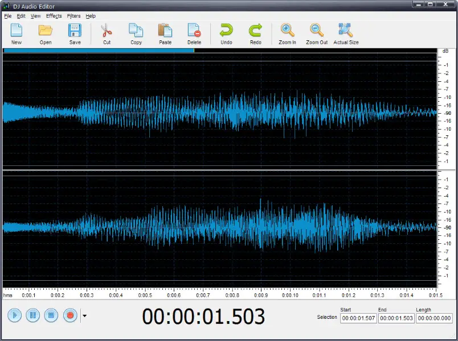Open an audio file via Open icon
The image size is (458, 341).
coord(46,34)
